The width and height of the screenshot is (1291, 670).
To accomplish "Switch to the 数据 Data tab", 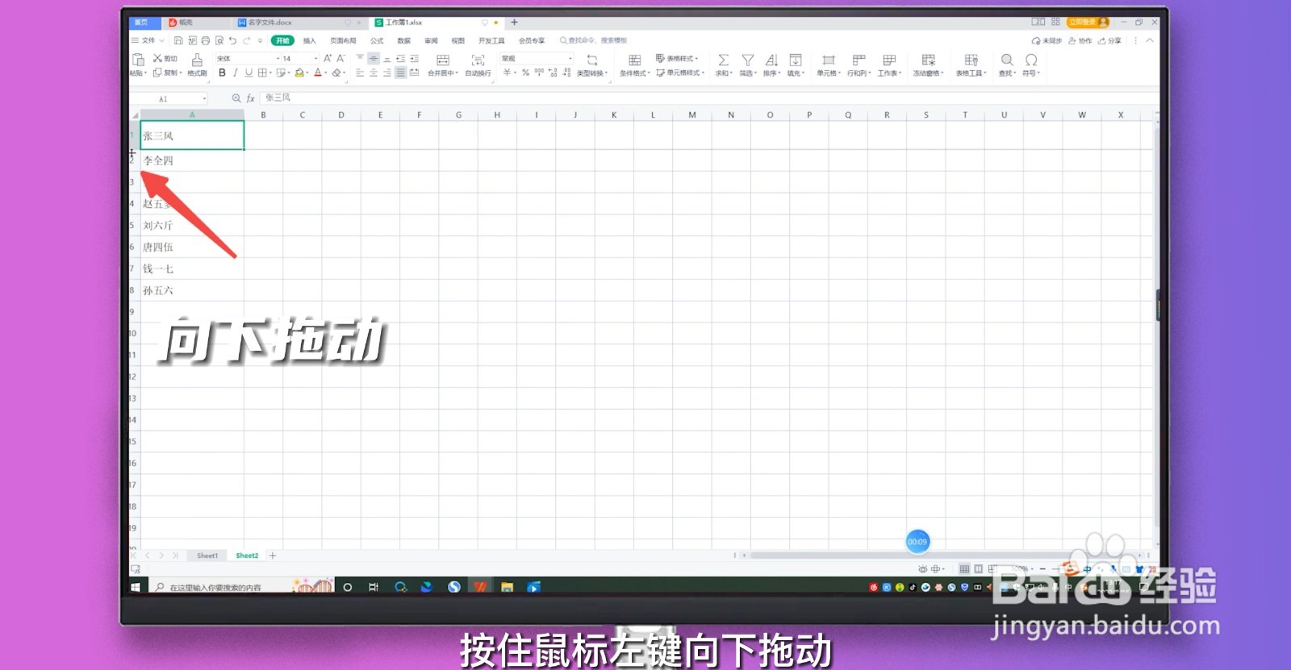I will [404, 40].
